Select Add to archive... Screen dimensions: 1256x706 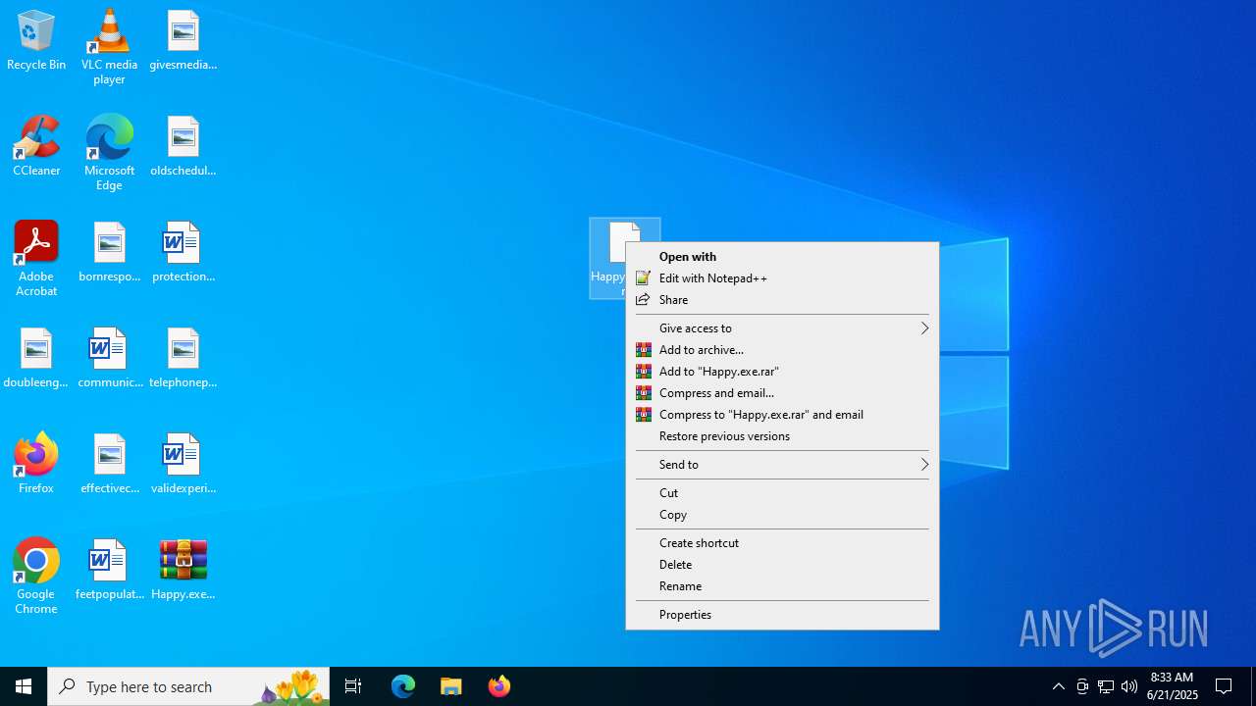tap(782, 350)
